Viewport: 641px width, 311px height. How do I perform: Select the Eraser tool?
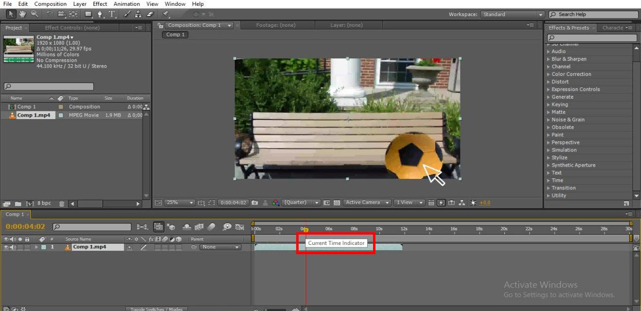coord(150,14)
